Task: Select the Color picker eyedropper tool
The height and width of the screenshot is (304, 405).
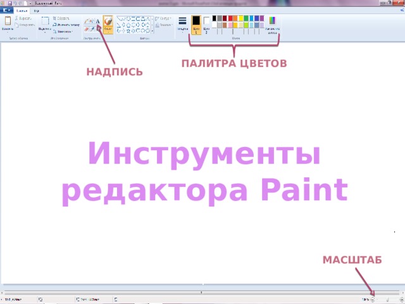Action: [x=92, y=29]
